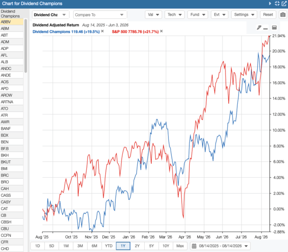Remove Dividend Champions series with its X

point(102,31)
